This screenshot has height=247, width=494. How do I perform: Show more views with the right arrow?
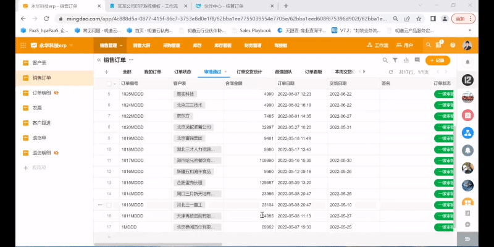click(364, 72)
